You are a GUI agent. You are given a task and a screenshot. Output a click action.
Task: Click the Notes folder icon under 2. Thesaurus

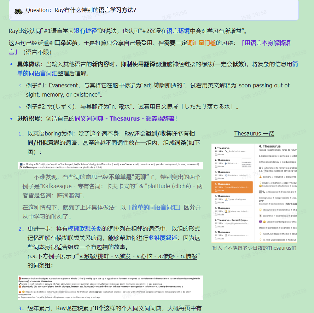coord(216,167)
